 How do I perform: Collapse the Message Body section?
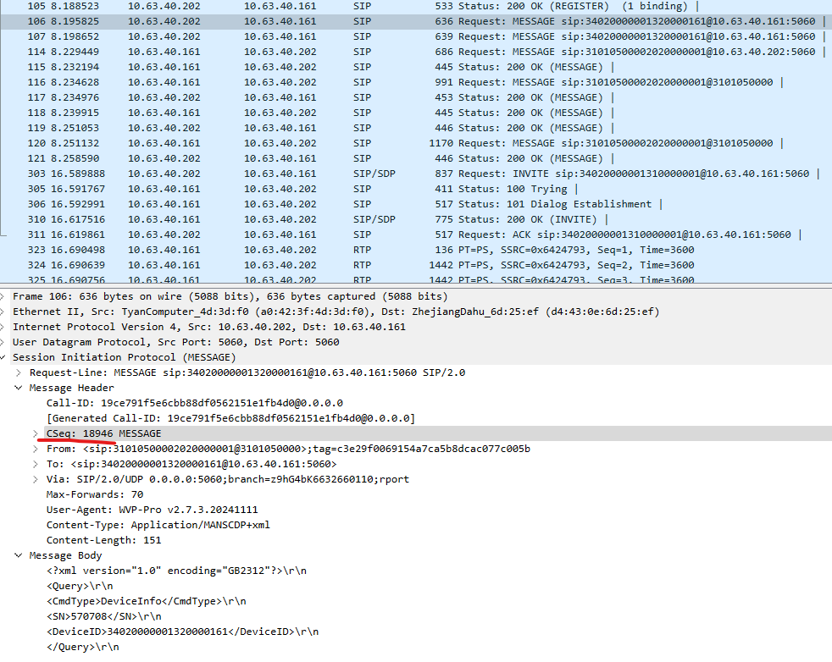click(17, 554)
